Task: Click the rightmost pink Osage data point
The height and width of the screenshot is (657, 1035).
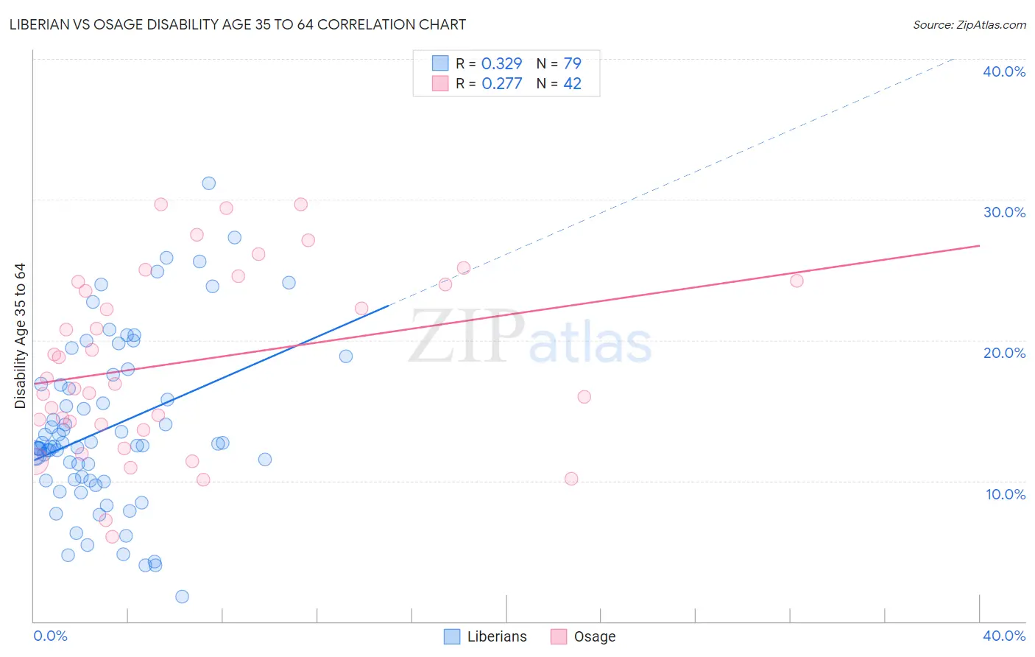Action: tap(796, 281)
